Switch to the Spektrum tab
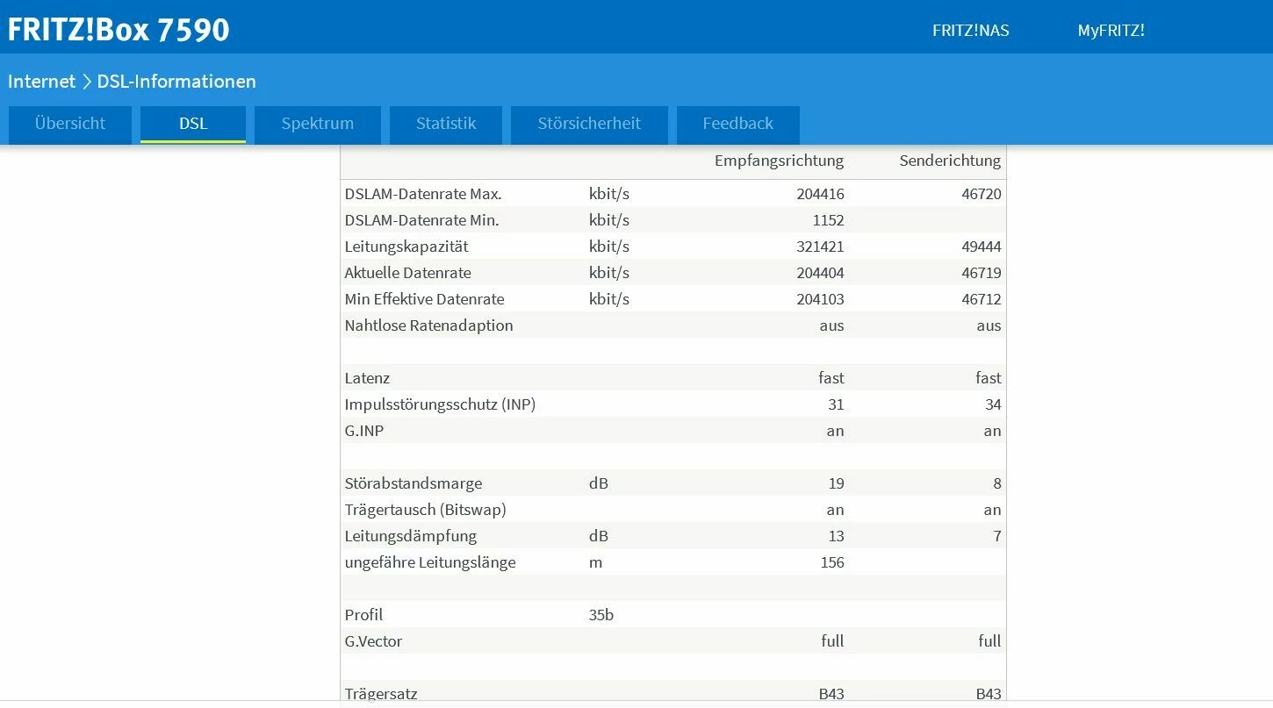 pos(317,124)
